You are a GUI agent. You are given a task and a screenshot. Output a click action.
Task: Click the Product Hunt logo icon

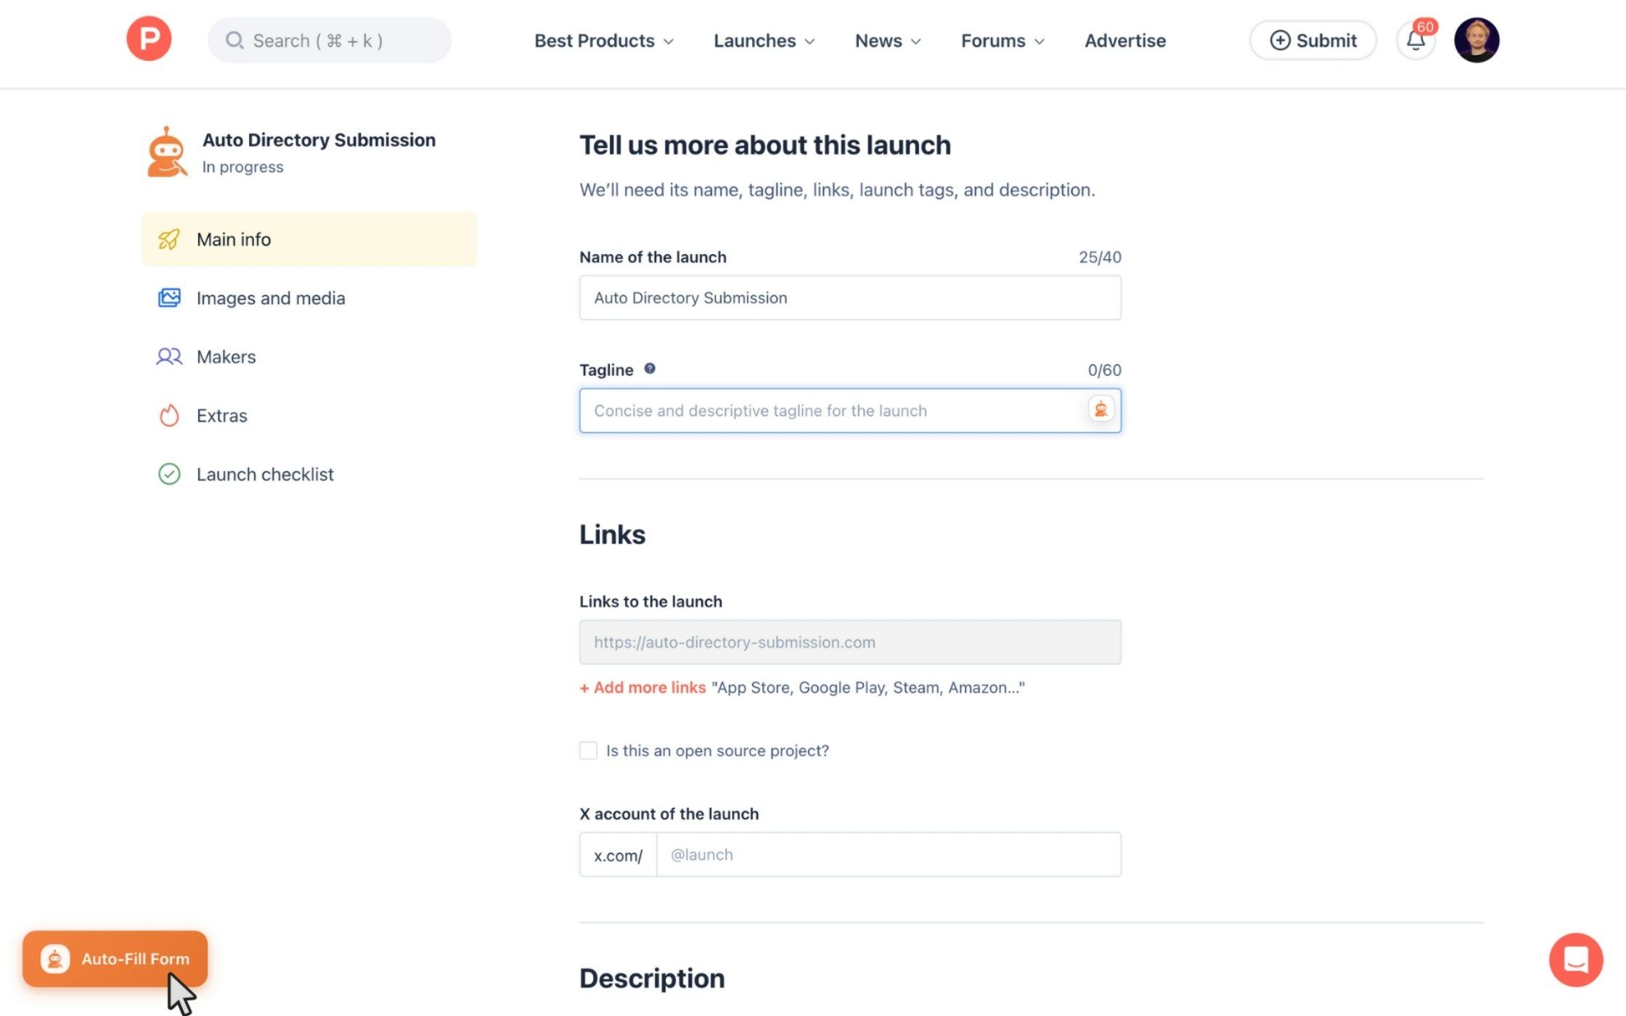click(149, 39)
